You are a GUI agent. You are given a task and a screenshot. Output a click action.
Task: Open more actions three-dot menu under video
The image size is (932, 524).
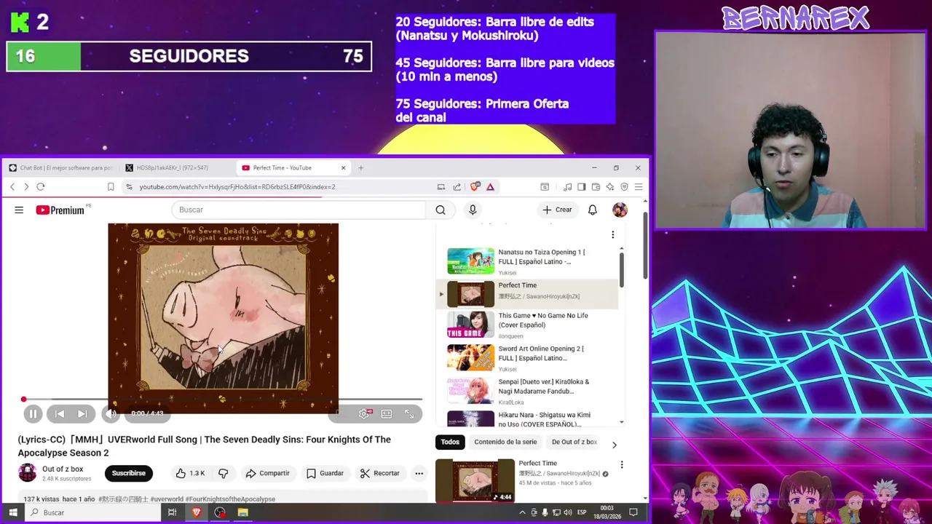click(419, 473)
